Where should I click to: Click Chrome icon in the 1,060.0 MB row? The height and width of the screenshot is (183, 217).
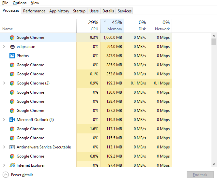pyautogui.click(x=12, y=38)
